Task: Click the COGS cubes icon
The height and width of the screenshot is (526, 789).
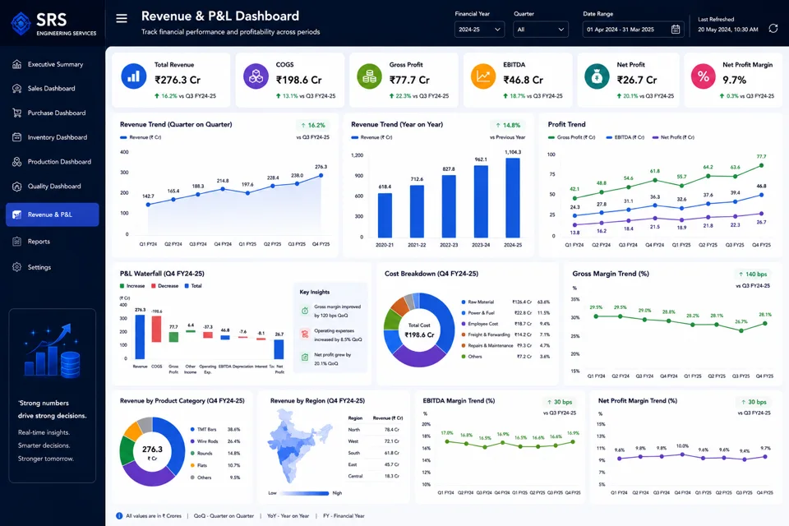Action: tap(256, 76)
